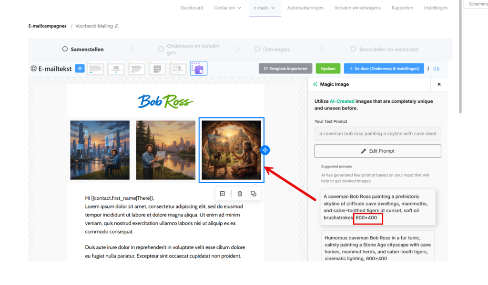Expand the Contacten dropdown menu
This screenshot has width=488, height=285.
227,8
